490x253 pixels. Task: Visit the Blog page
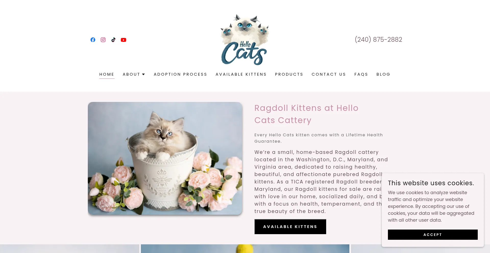coord(383,74)
